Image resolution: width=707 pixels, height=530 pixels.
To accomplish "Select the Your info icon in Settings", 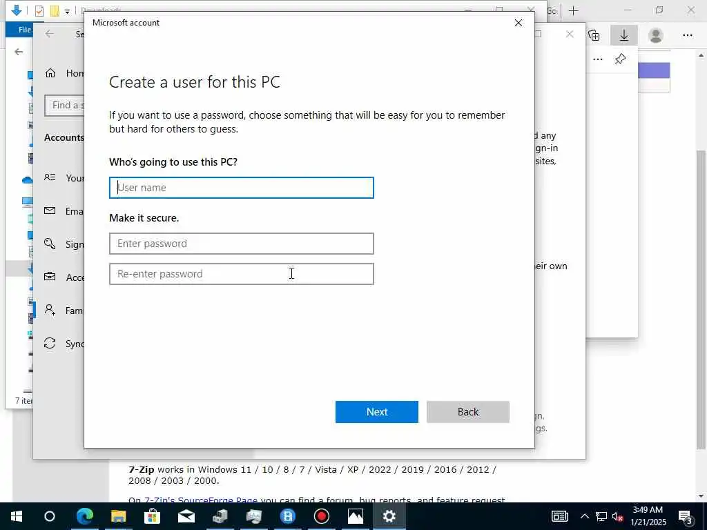I will tap(50, 177).
